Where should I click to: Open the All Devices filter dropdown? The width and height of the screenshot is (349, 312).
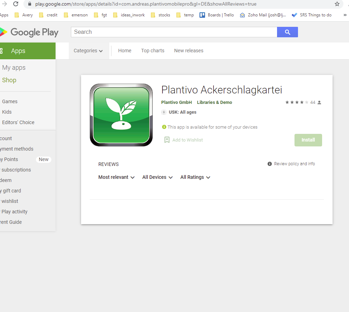click(x=157, y=177)
